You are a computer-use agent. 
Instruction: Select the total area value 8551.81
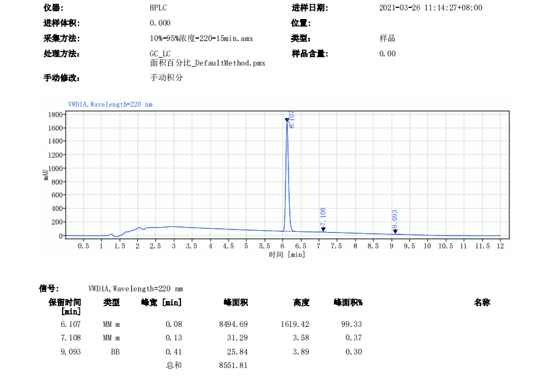pyautogui.click(x=233, y=366)
